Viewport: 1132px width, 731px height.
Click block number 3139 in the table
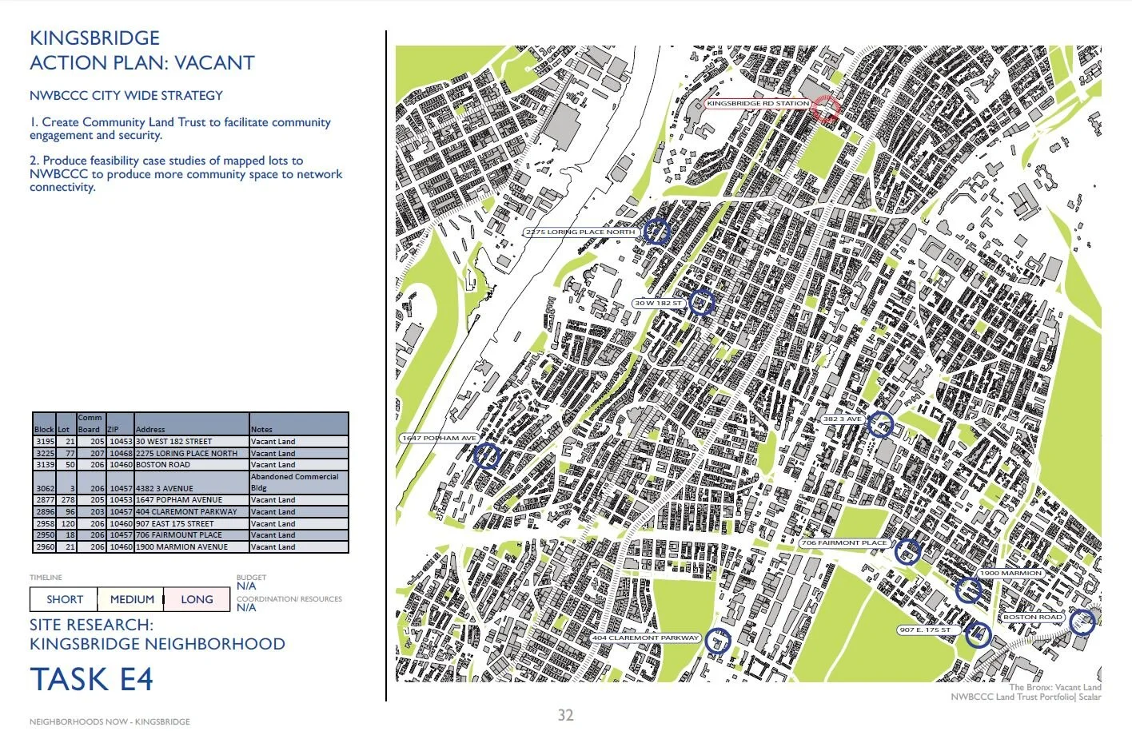point(45,464)
